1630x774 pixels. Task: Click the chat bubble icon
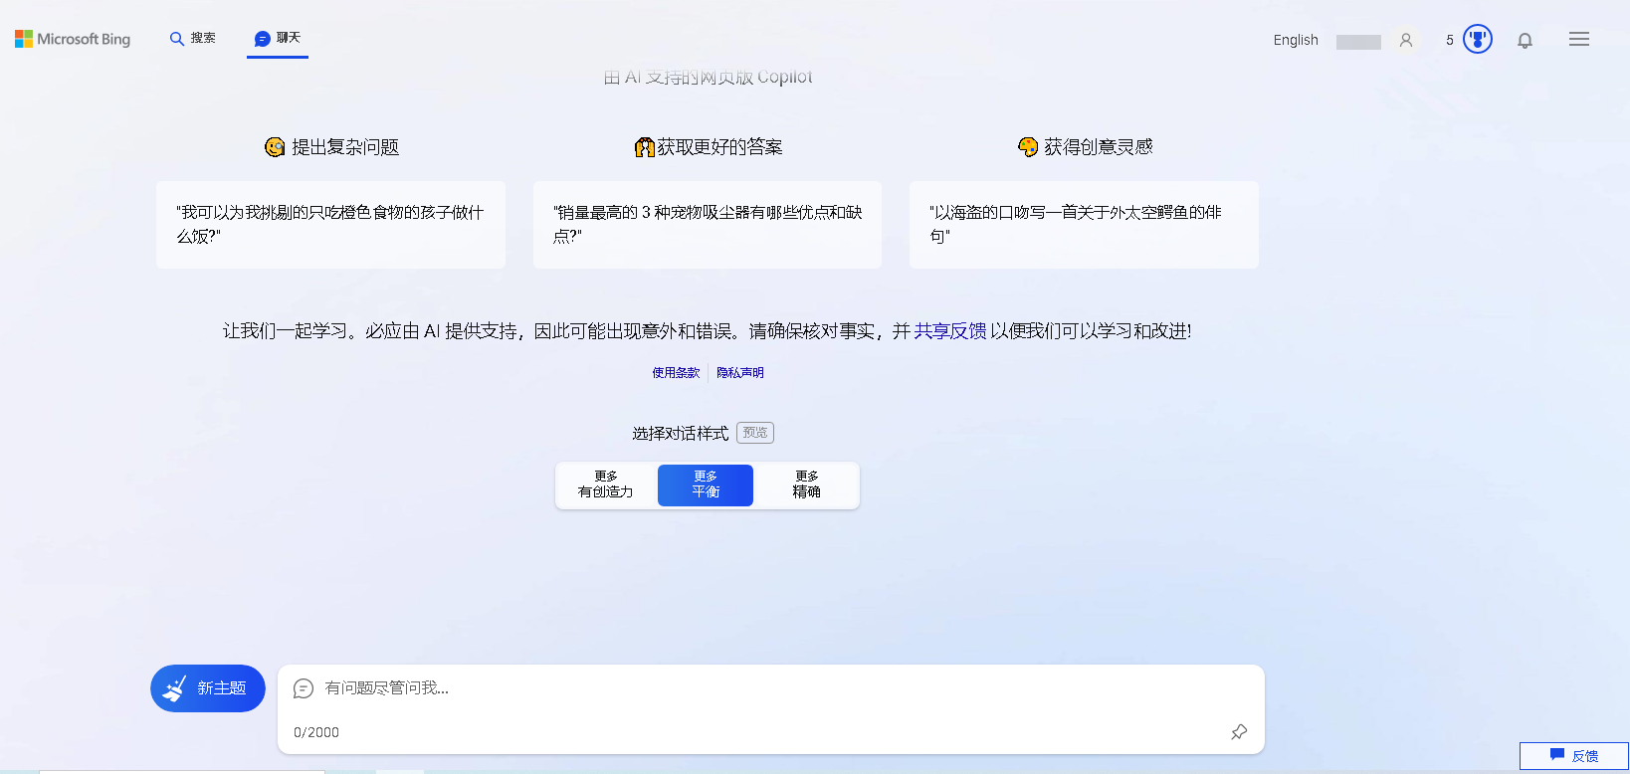pyautogui.click(x=263, y=39)
